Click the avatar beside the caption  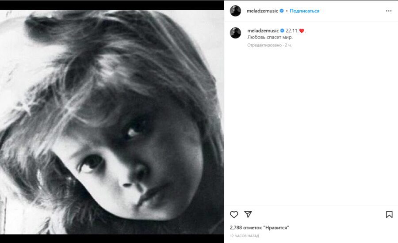coord(235,33)
